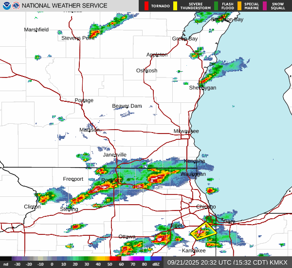
Task: Click the Oshkosh city label
Action: 146,71
